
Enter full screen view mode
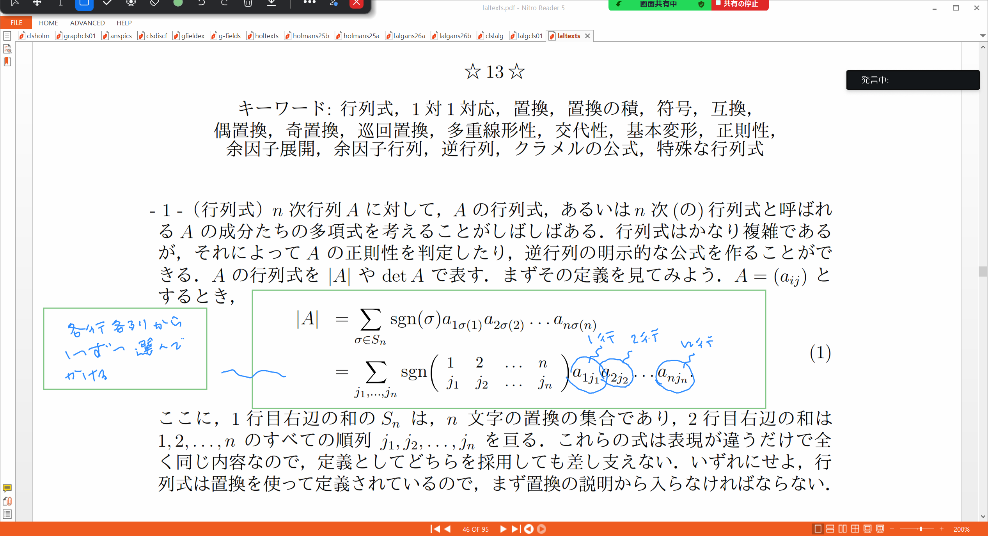click(x=867, y=529)
